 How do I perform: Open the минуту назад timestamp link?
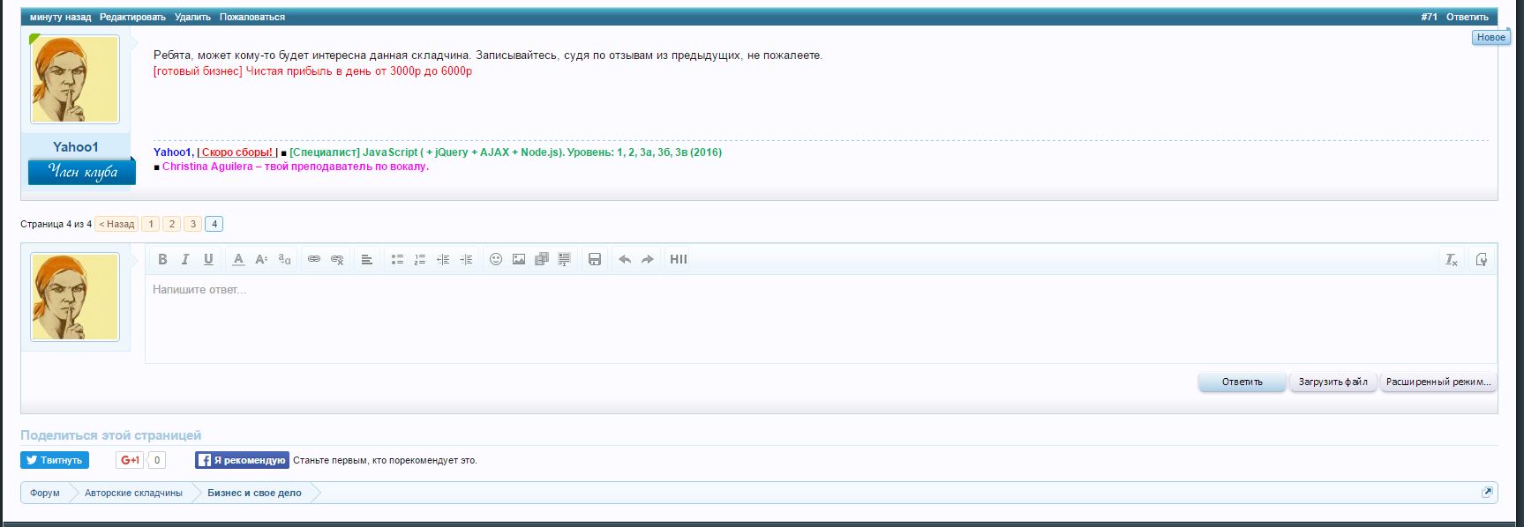coord(60,17)
